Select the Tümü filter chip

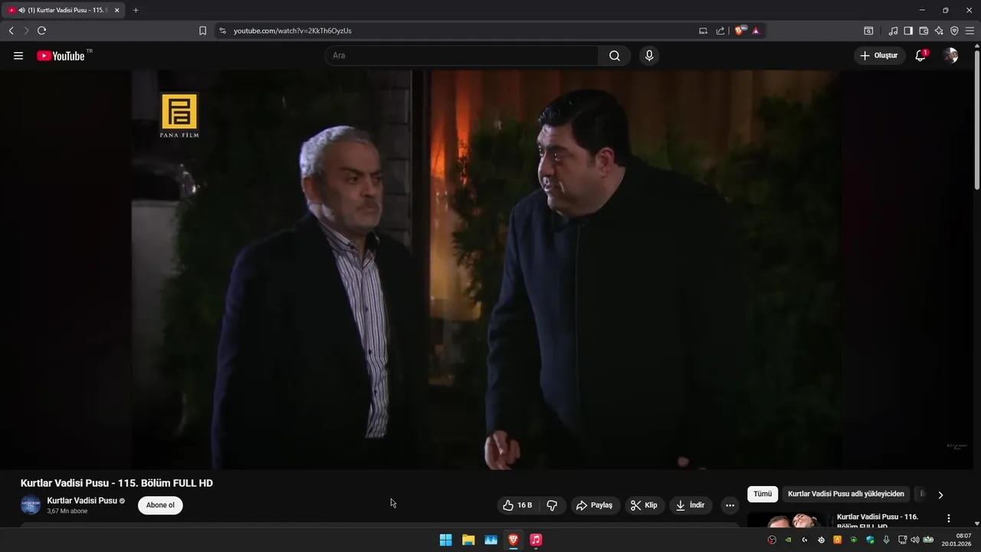pos(763,495)
